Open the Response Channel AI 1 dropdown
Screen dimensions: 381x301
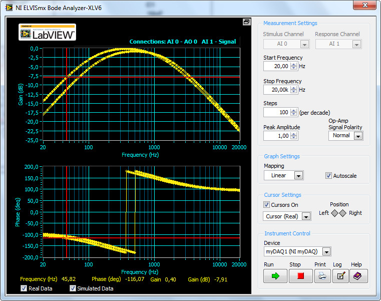(356, 44)
